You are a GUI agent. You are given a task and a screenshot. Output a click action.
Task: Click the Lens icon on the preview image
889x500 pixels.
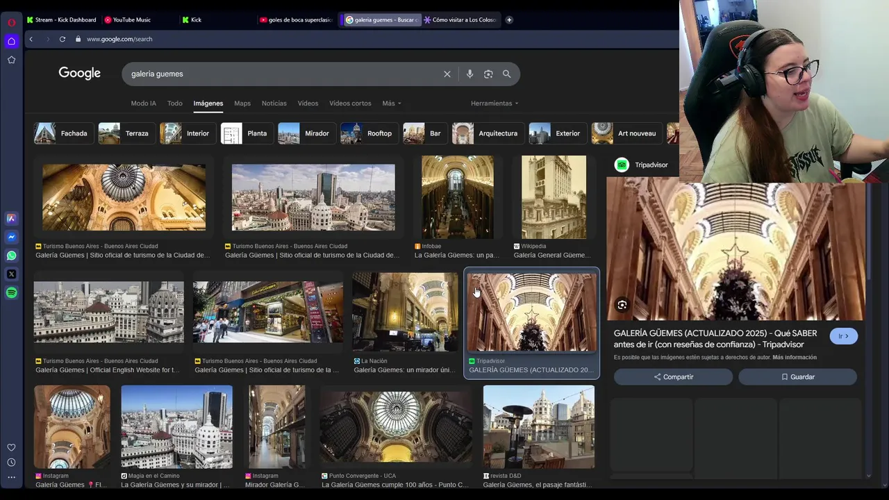[622, 305]
